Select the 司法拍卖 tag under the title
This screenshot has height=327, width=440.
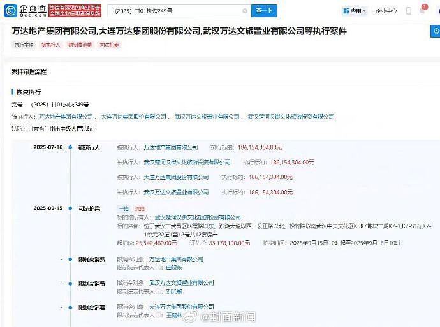(110, 45)
